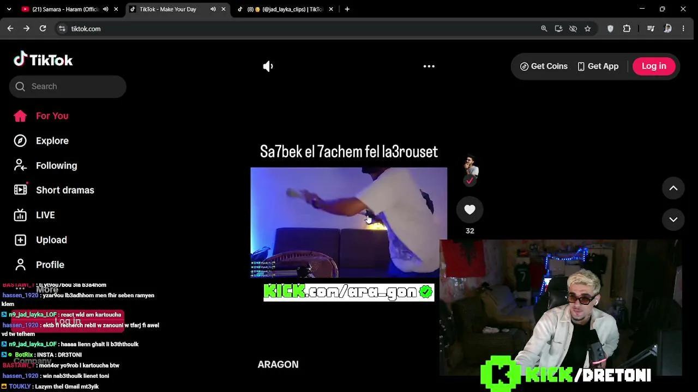Close the @jad_layka_clips tab
This screenshot has width=698, height=392.
(330, 9)
